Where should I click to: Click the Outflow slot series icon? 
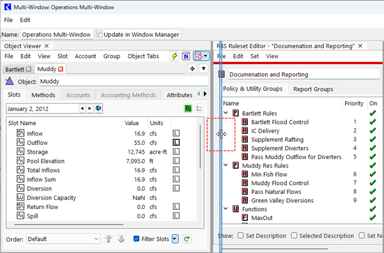pyautogui.click(x=21, y=143)
